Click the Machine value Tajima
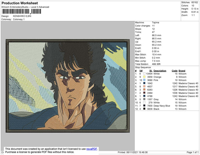This screenshot has width=200, height=155. [x=155, y=22]
